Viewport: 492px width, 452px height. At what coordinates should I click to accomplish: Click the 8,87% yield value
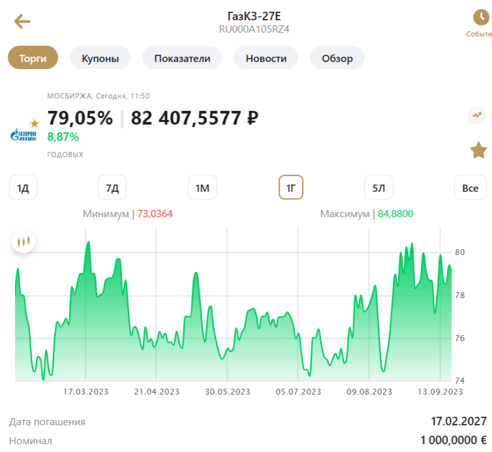click(x=63, y=137)
